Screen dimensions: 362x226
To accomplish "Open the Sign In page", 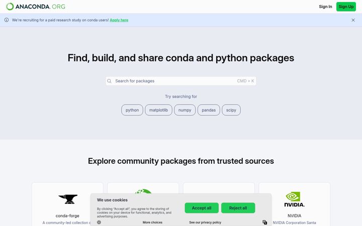I will [x=325, y=7].
